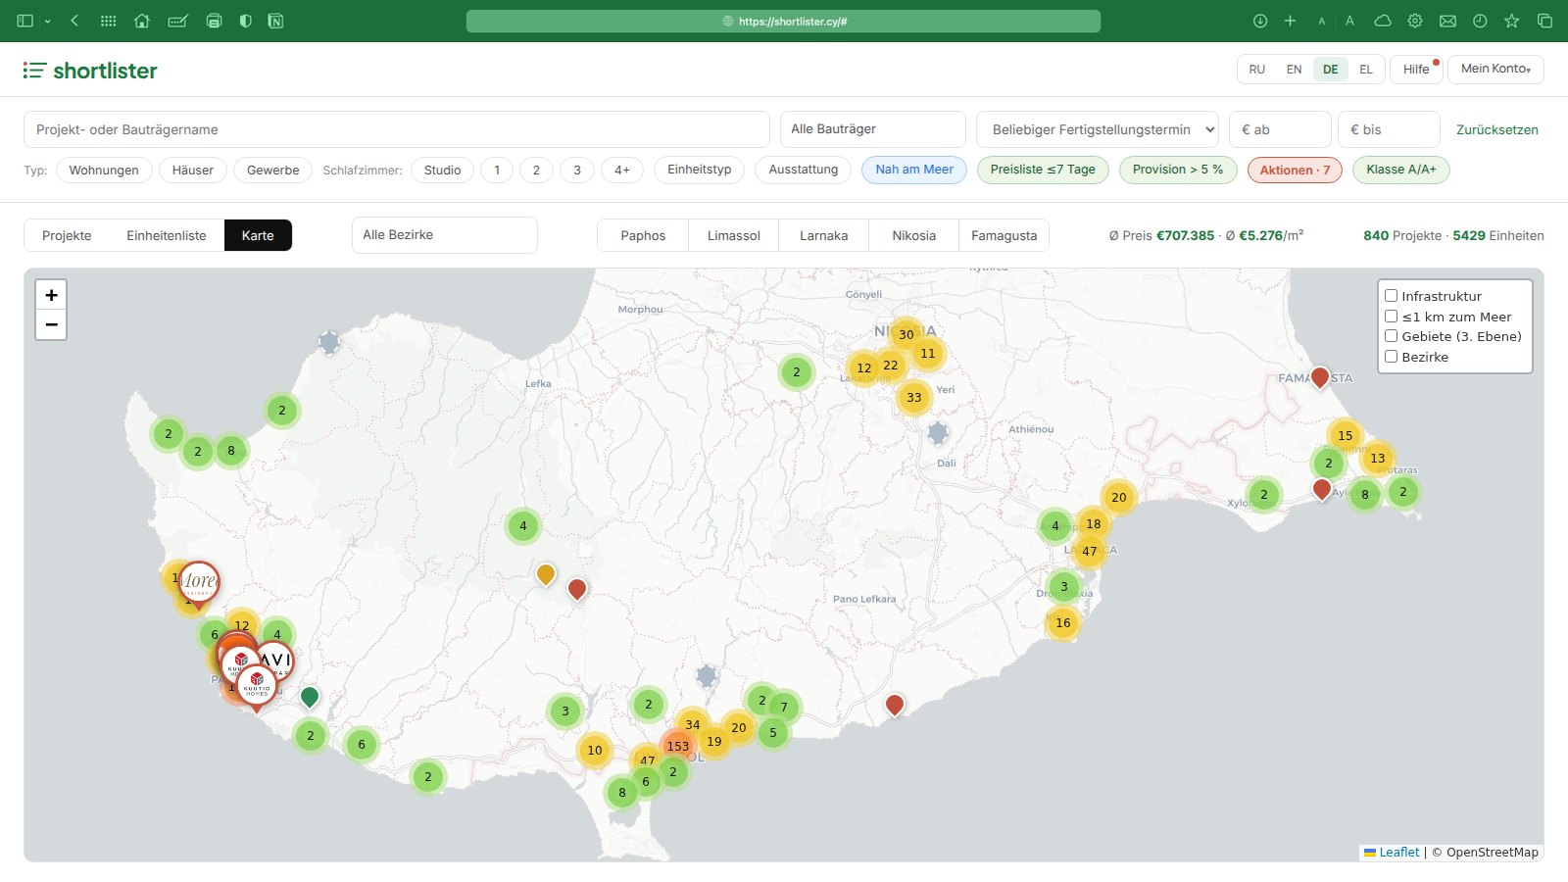Toggle the Studio bedroom filter
This screenshot has width=1568, height=882.
click(443, 171)
